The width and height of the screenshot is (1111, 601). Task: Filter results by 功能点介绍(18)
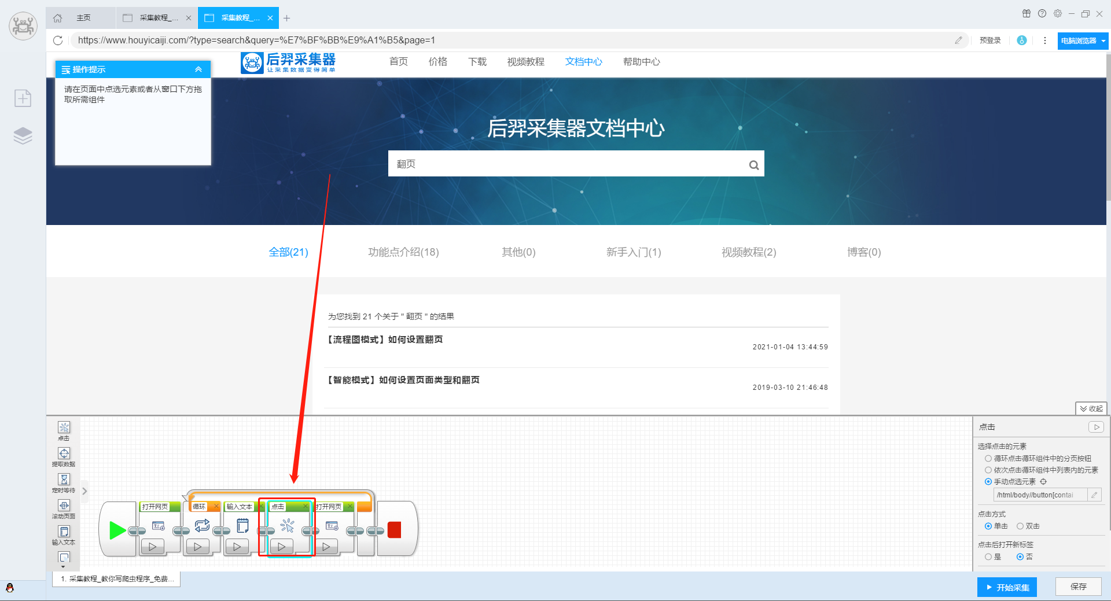[403, 252]
